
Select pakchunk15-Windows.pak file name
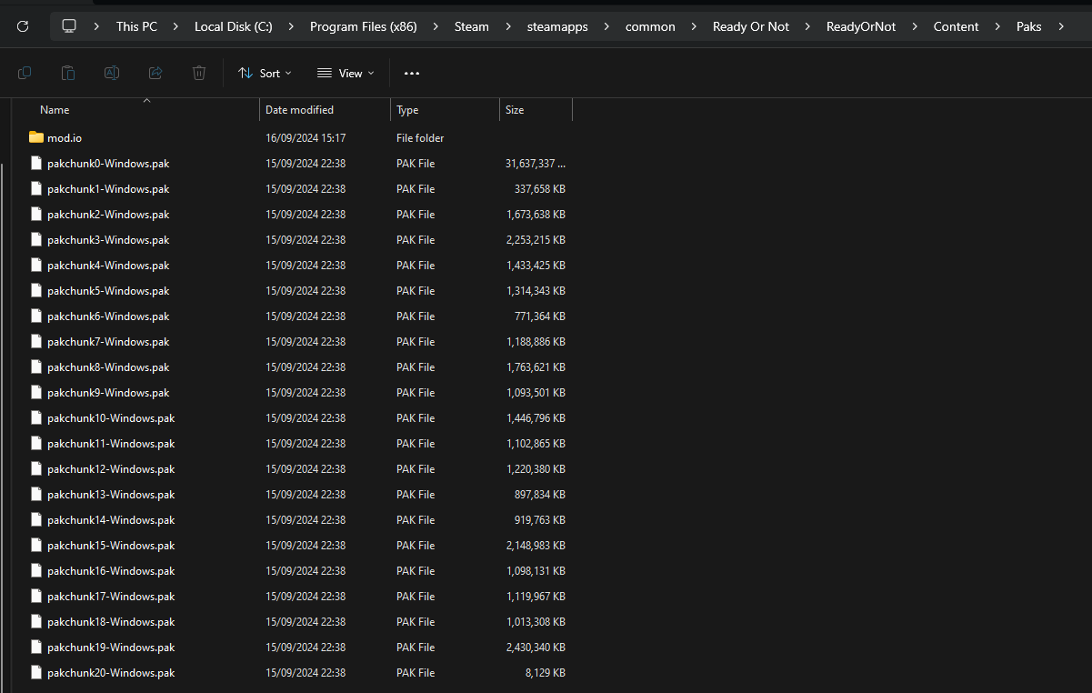coord(111,545)
